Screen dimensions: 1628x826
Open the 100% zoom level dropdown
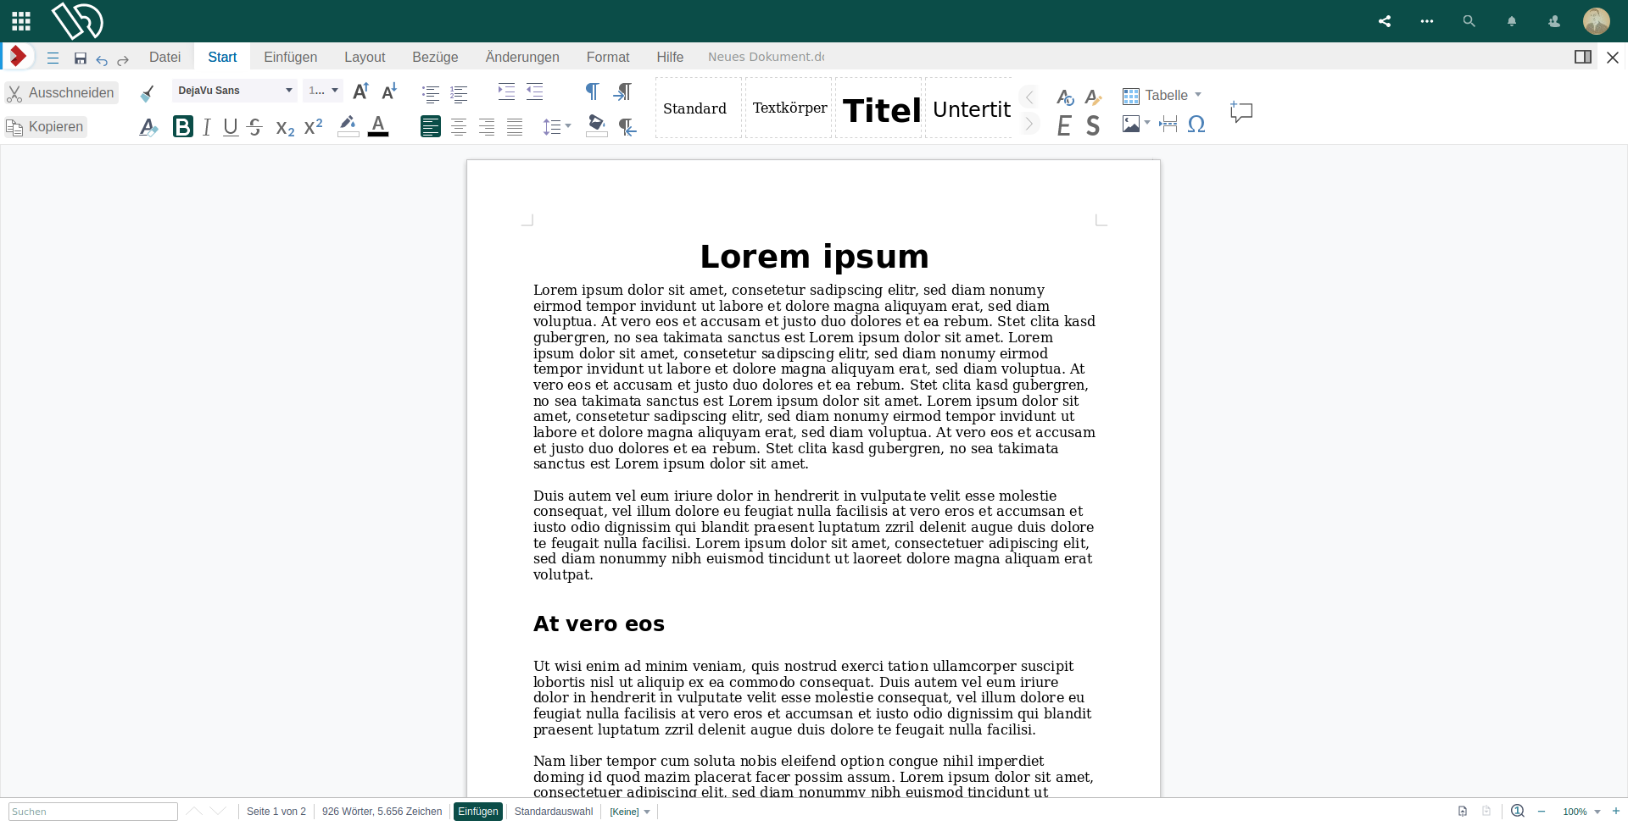(1581, 812)
